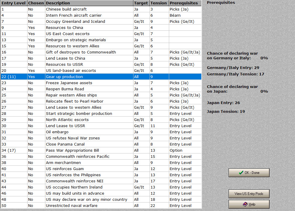Select 'Occupy Greenland and Iceland' option
This screenshot has width=295, height=211.
pyautogui.click(x=101, y=22)
